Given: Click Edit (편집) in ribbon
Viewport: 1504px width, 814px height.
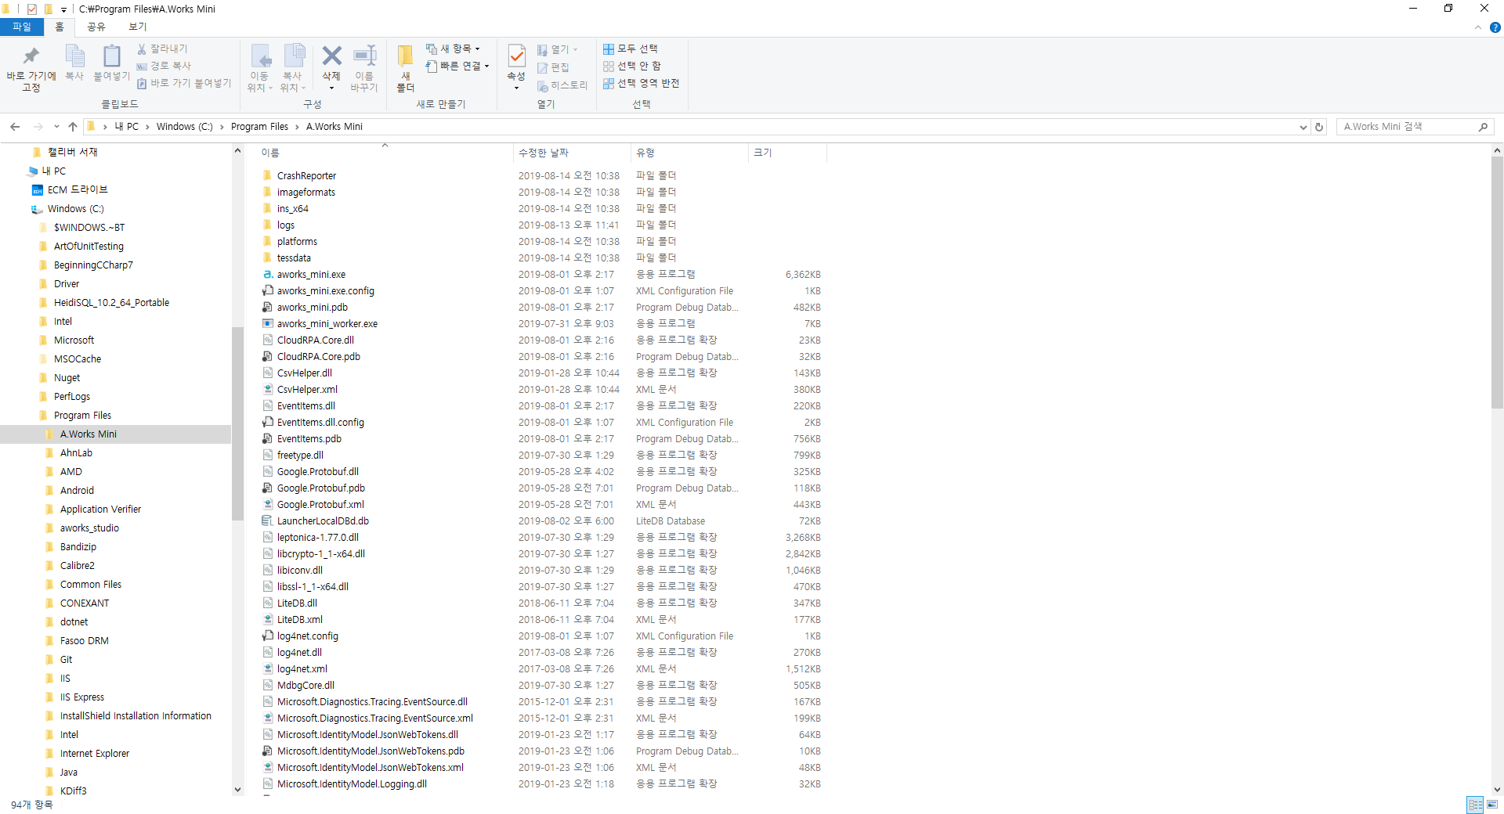Looking at the screenshot, I should [554, 67].
